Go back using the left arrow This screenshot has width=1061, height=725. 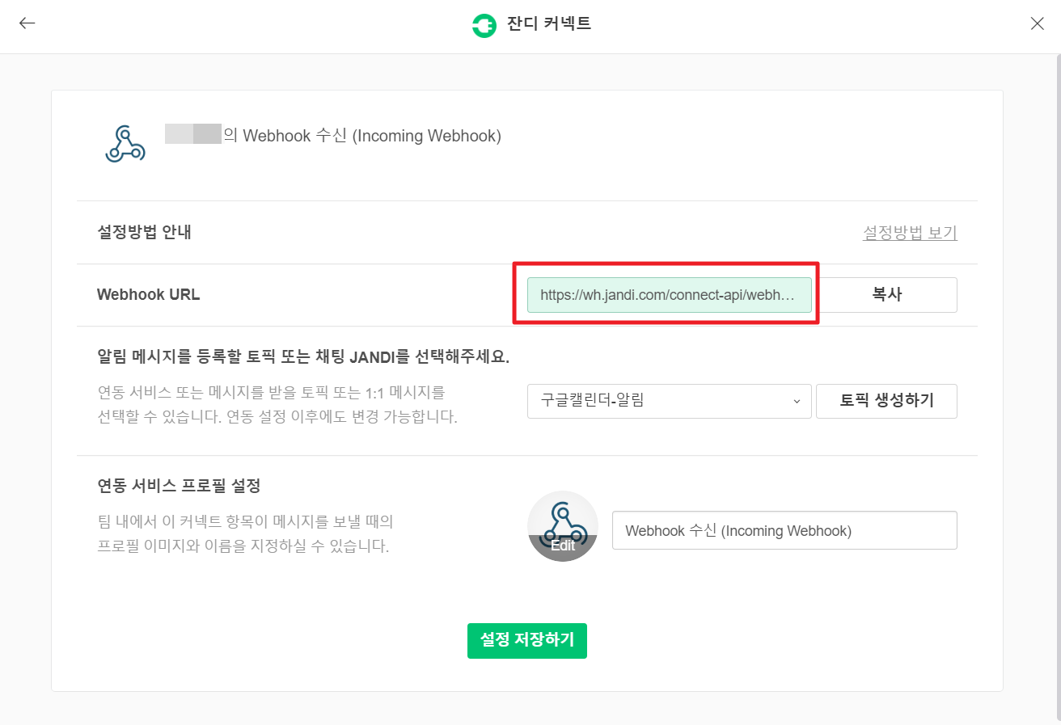click(27, 23)
